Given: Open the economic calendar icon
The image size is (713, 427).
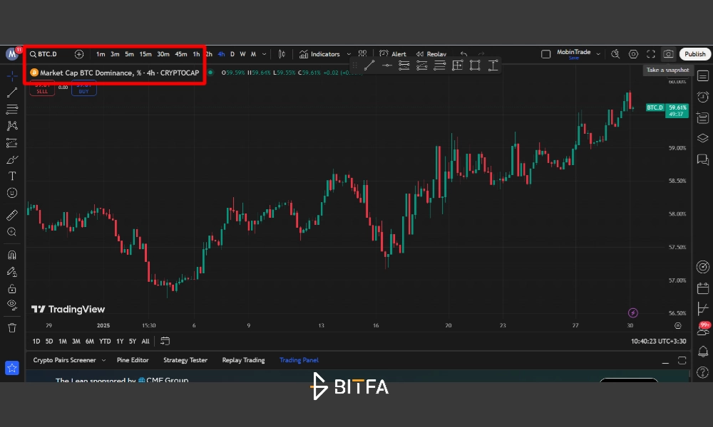Looking at the screenshot, I should click(702, 288).
